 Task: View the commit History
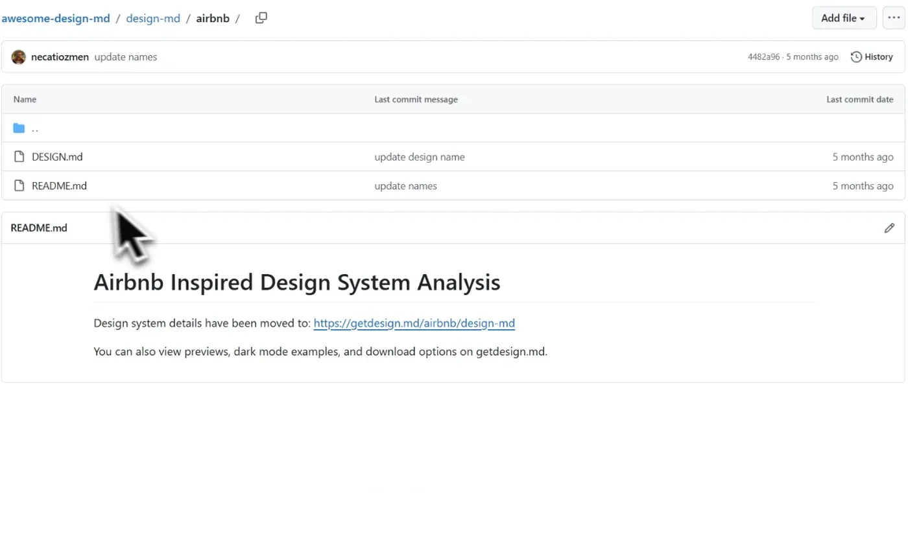click(872, 57)
